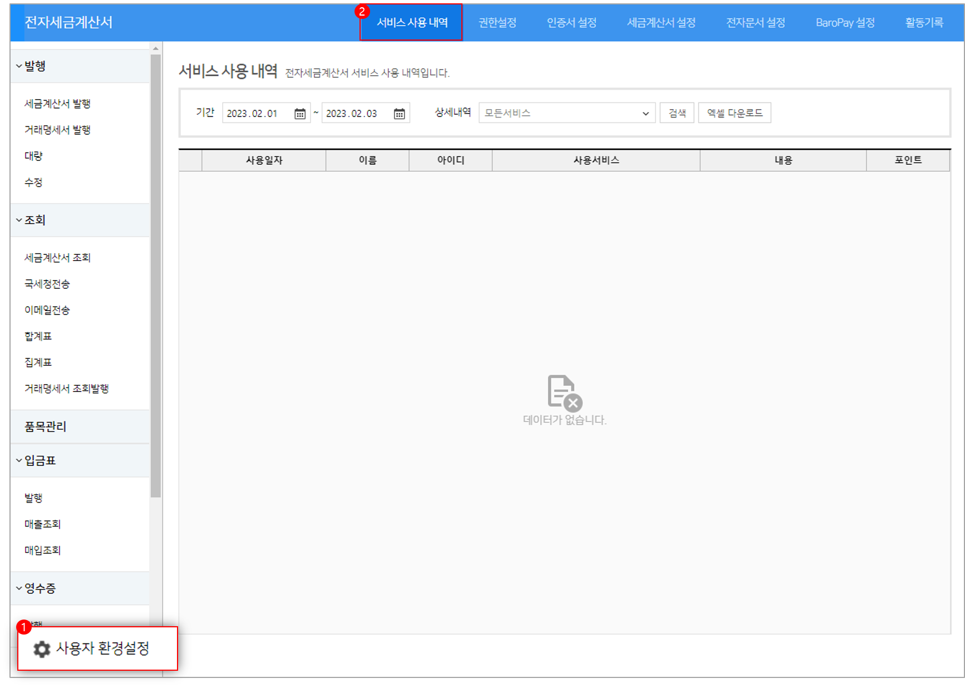
Task: Click the 검색 search button
Action: pos(677,112)
